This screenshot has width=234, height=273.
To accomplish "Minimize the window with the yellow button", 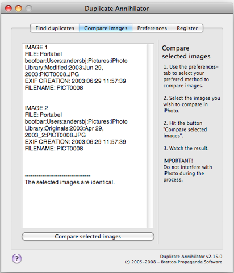I will point(19,9).
